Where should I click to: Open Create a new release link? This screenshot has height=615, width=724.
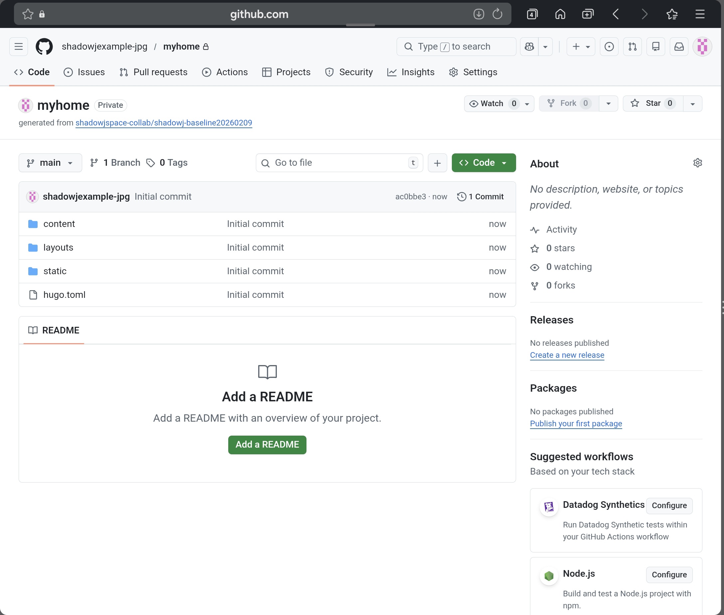567,355
